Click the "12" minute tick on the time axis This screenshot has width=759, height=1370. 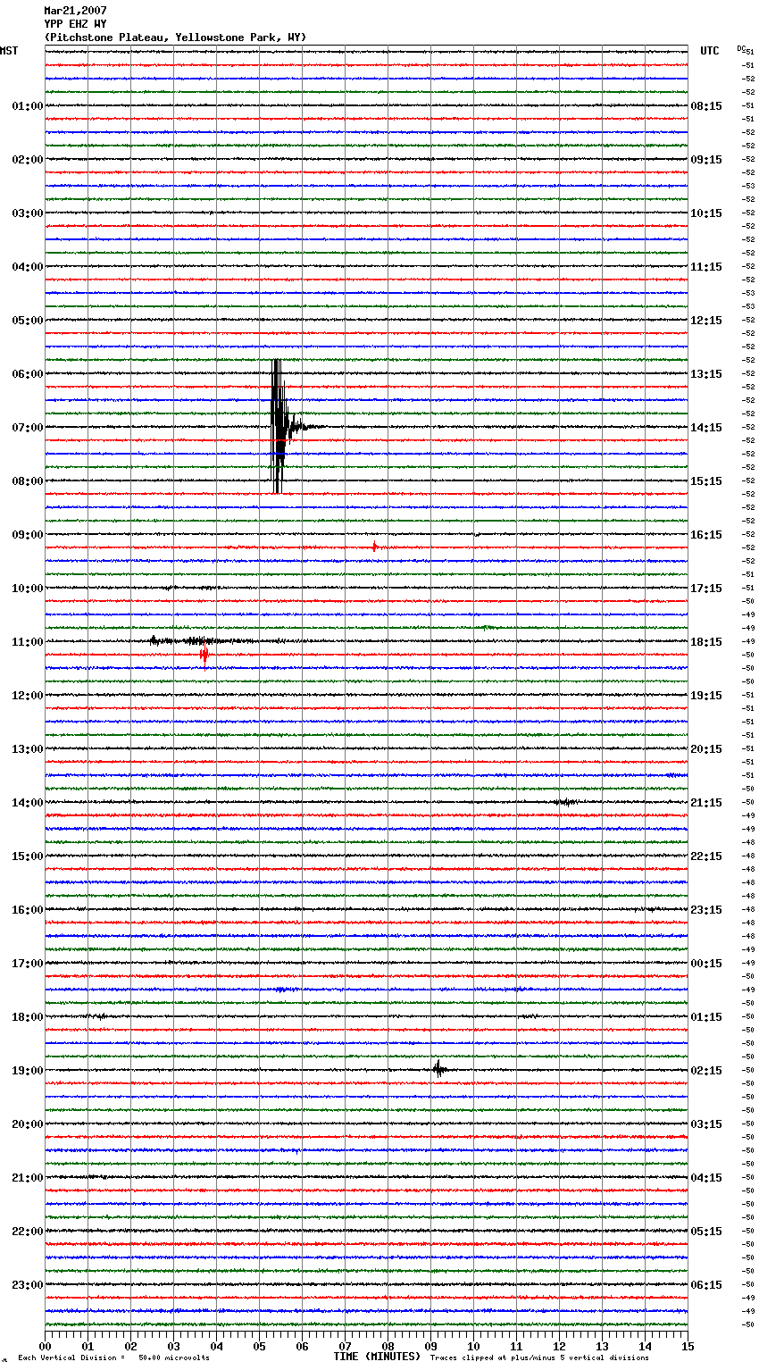pyautogui.click(x=559, y=1346)
